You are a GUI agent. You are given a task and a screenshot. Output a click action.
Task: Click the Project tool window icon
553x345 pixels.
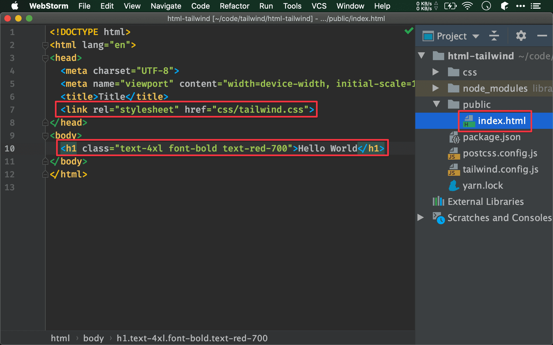pos(428,36)
